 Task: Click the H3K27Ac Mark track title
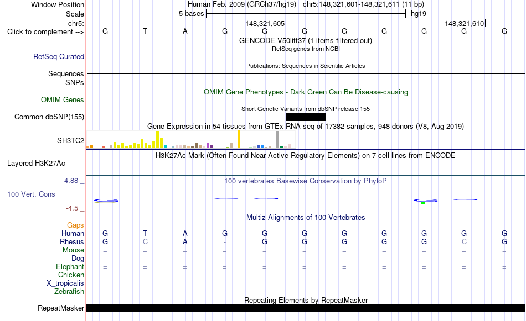pyautogui.click(x=306, y=156)
